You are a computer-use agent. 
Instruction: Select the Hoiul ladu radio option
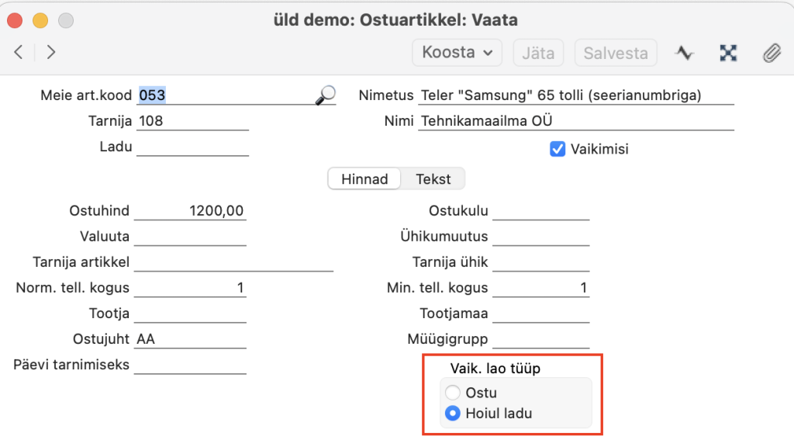(453, 414)
